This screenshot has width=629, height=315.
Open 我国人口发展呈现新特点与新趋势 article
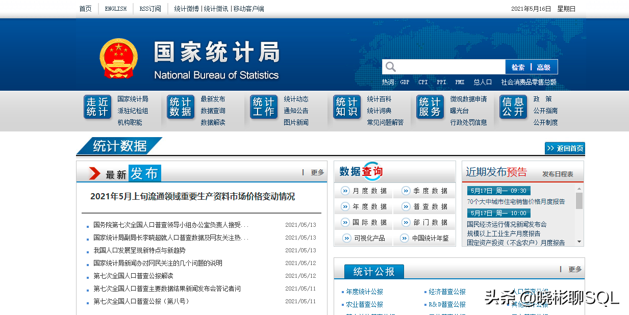[139, 250]
